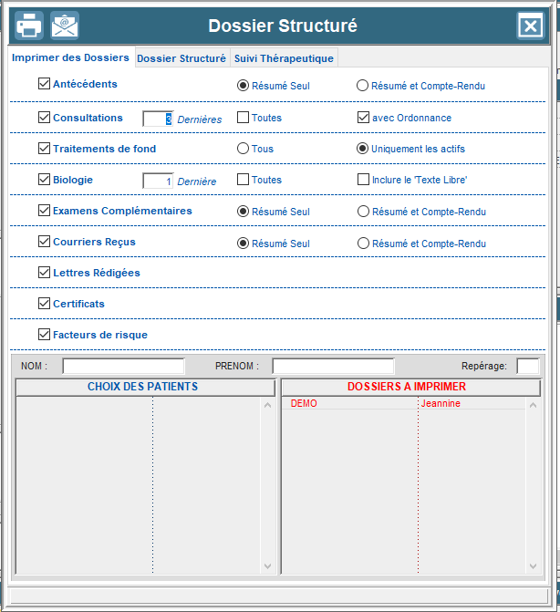
Task: Select Résumé et Compte-Rendu for Antécédents
Action: click(363, 86)
